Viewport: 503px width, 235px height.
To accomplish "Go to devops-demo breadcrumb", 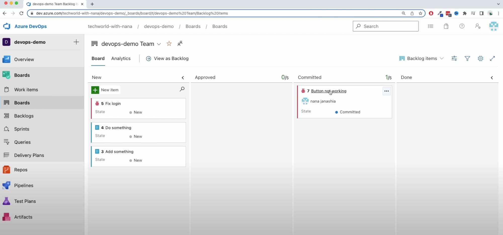I will (159, 26).
